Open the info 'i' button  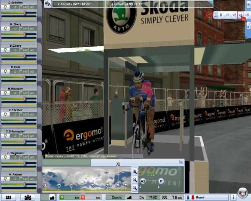point(233,197)
